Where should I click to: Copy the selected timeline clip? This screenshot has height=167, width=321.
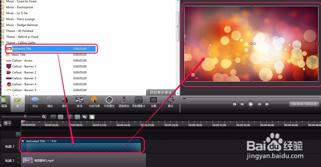click(x=85, y=117)
